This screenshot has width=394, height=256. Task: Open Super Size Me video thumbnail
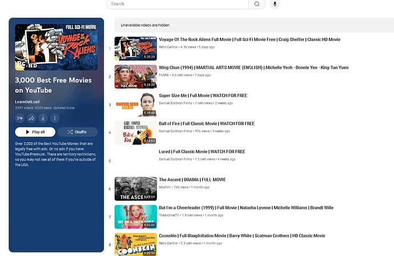(136, 105)
